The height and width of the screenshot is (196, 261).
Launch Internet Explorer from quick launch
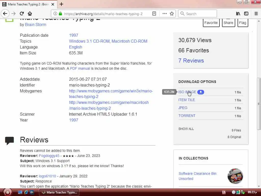pyautogui.click(x=26, y=192)
